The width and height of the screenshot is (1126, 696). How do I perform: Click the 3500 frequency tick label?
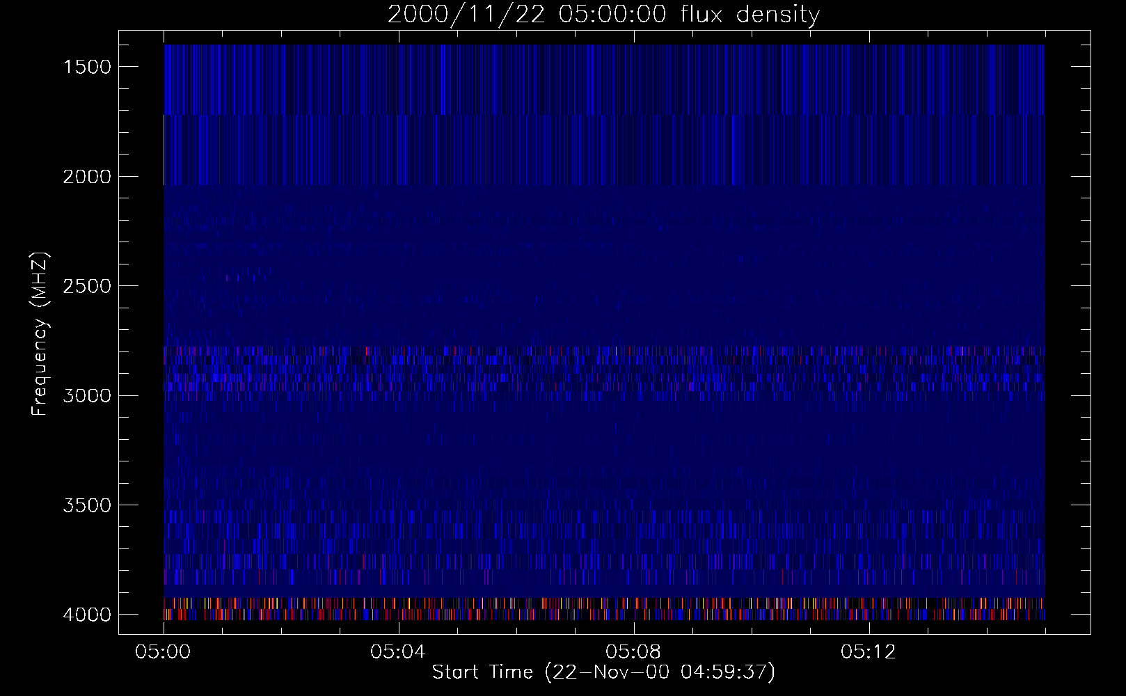click(x=87, y=505)
